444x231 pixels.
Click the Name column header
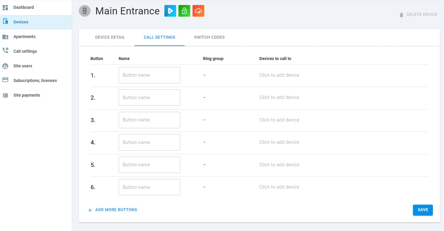click(x=124, y=59)
